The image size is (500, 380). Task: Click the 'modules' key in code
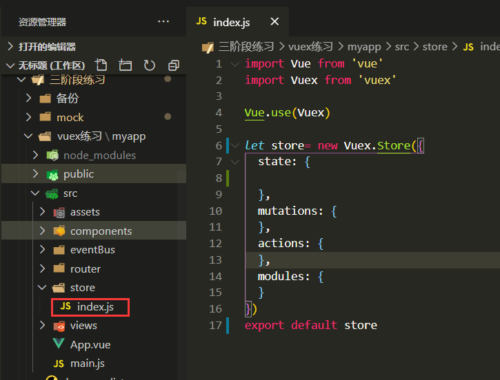click(281, 276)
